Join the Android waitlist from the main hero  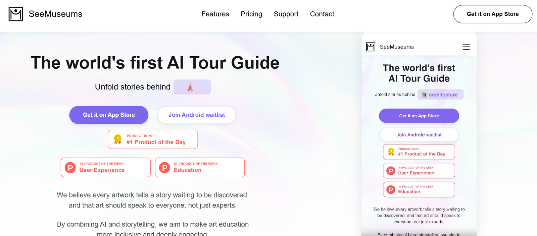196,115
